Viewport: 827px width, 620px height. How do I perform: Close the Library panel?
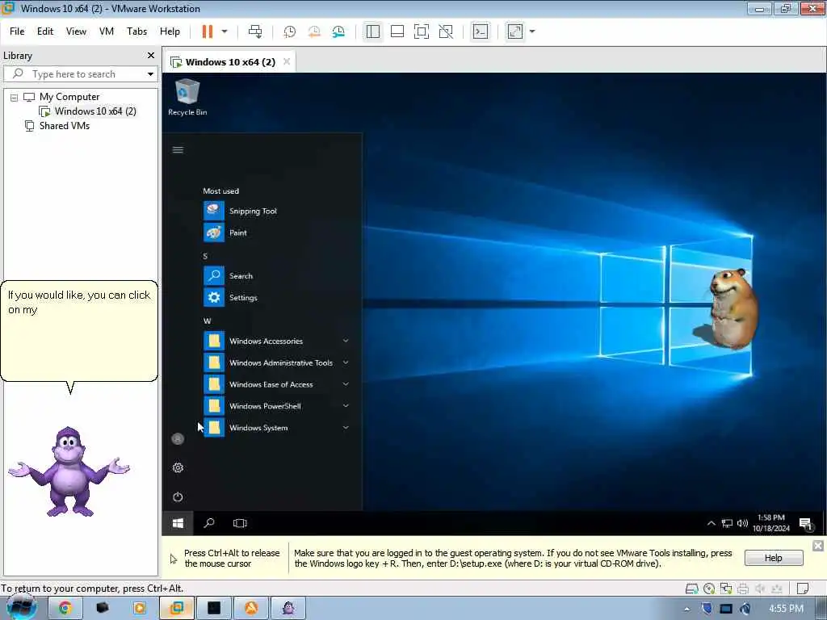coord(151,56)
